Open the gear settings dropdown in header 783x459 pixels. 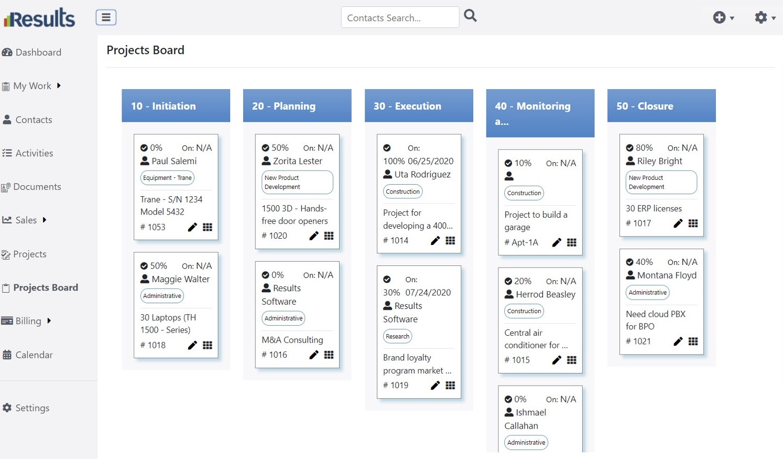[765, 18]
